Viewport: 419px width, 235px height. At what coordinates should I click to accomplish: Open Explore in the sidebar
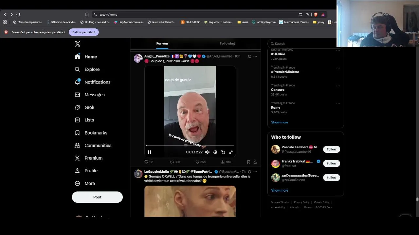[x=87, y=69]
